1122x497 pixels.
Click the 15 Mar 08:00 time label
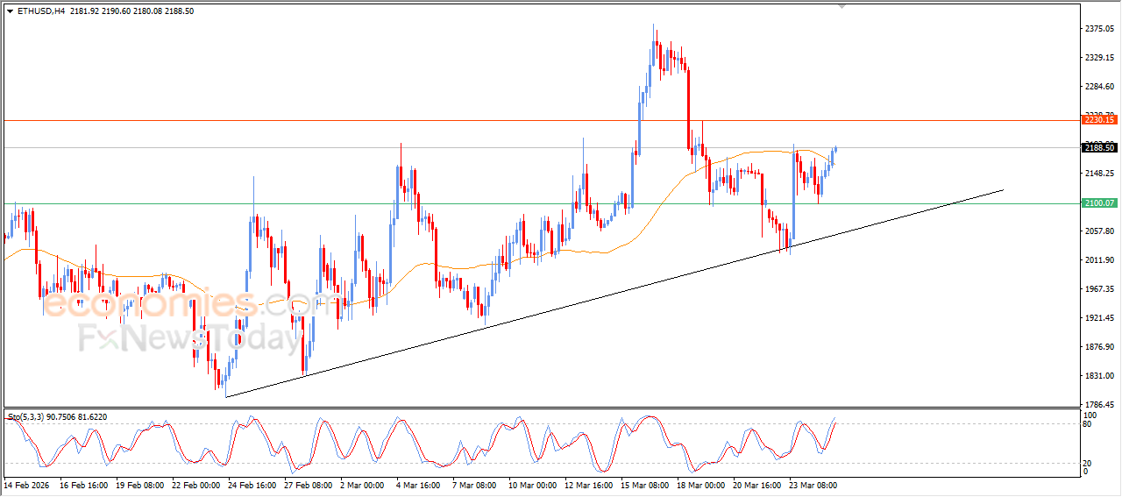pos(645,484)
